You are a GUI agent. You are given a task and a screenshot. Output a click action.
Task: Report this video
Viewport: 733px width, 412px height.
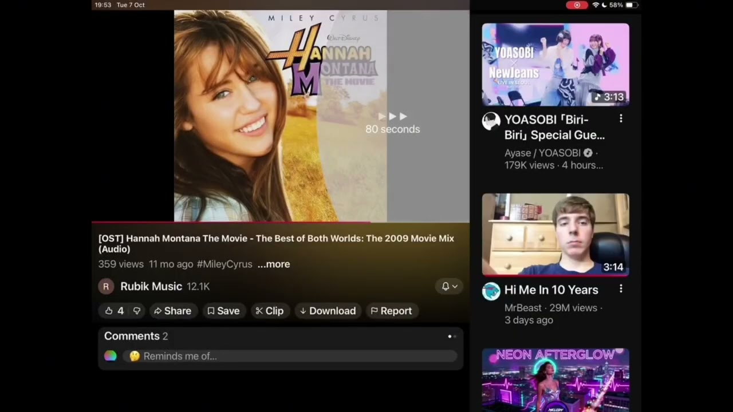[392, 311]
